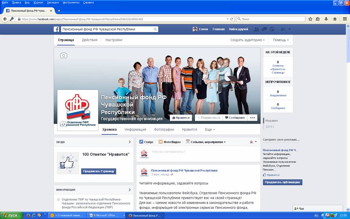
Task: Reload the page with the refresh icon
Action: click(x=232, y=19)
